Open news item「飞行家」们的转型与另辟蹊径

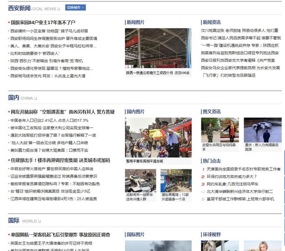(228, 75)
